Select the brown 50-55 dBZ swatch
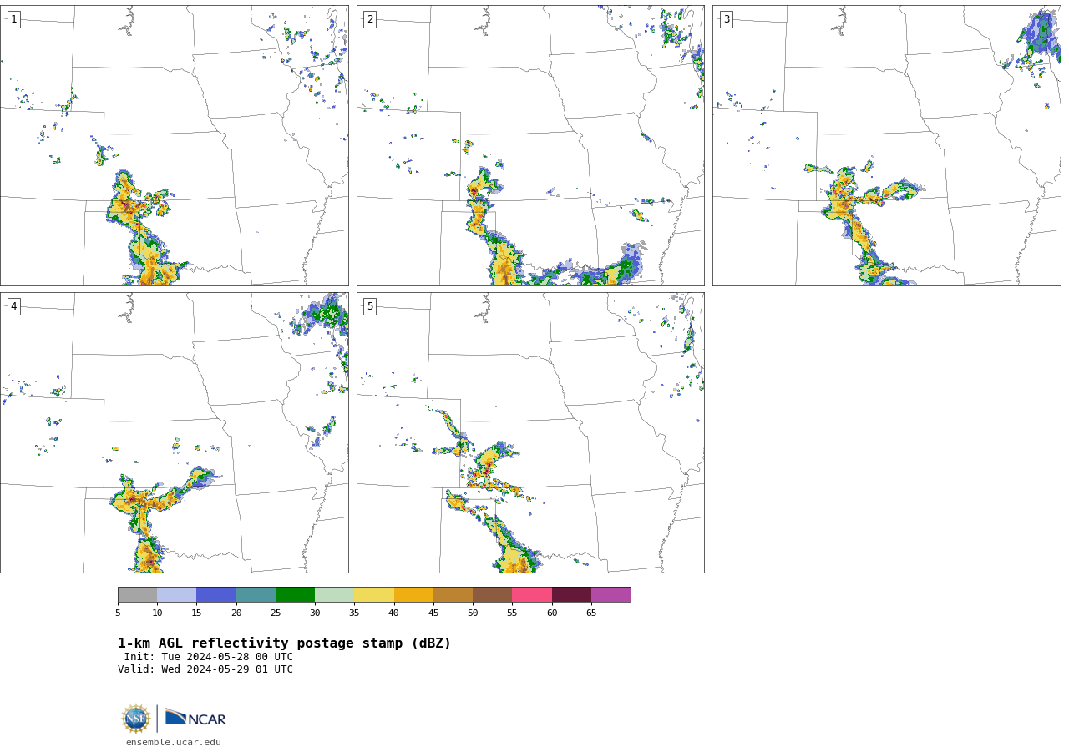This screenshot has height=752, width=1069. (493, 595)
